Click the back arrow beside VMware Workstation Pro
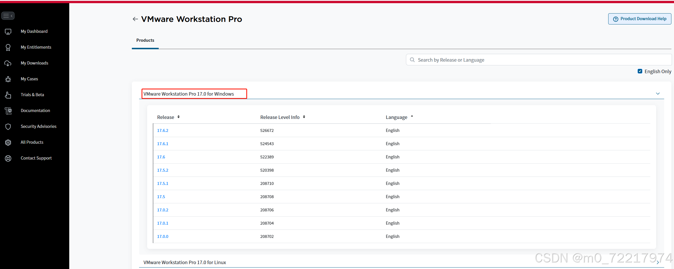The height and width of the screenshot is (269, 674). [x=135, y=19]
